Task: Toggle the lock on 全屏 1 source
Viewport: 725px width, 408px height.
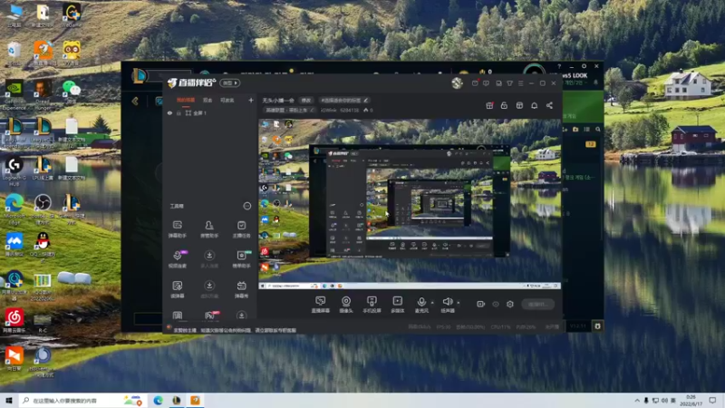Action: tap(179, 112)
